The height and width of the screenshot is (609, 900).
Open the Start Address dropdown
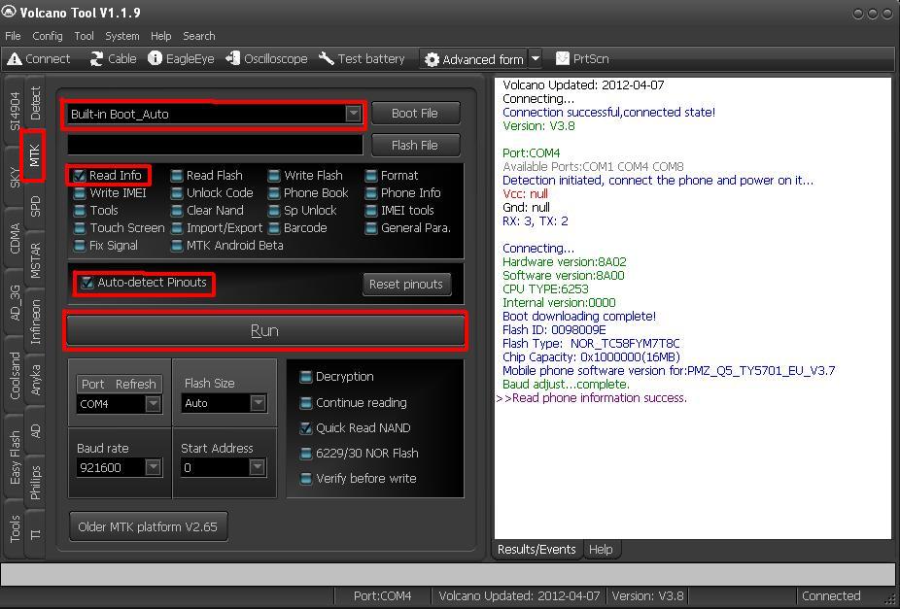258,467
